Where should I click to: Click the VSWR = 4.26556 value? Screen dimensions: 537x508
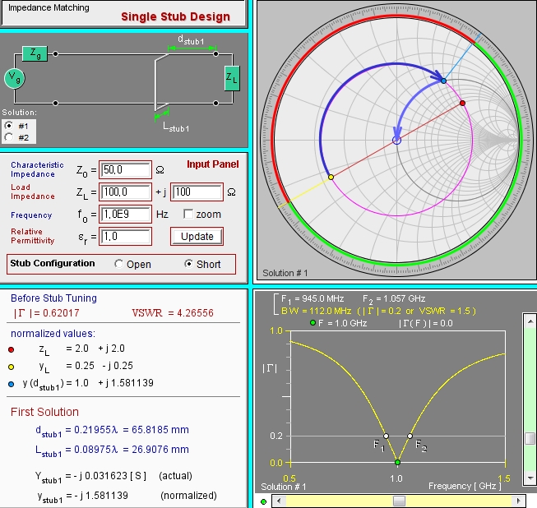pos(173,313)
